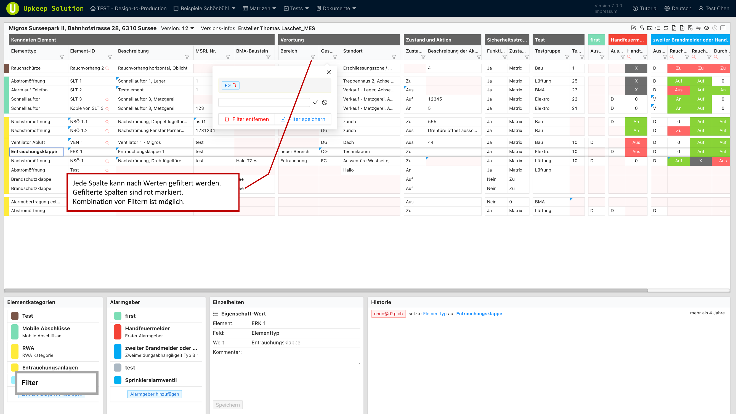Screen dimensions: 736x414
Task: Delete the EG filter tag
Action: 235,85
